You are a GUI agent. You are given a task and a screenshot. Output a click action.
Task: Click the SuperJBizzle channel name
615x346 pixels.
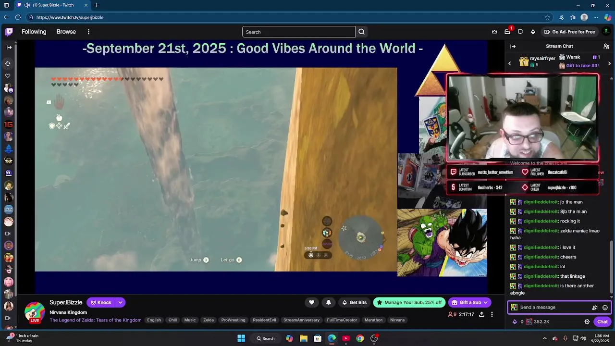point(66,302)
